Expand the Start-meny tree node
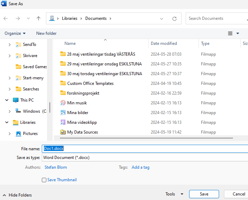The image size is (248, 200). click(x=9, y=78)
